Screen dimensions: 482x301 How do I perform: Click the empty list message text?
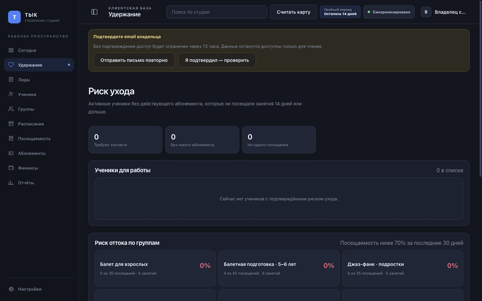tap(279, 199)
